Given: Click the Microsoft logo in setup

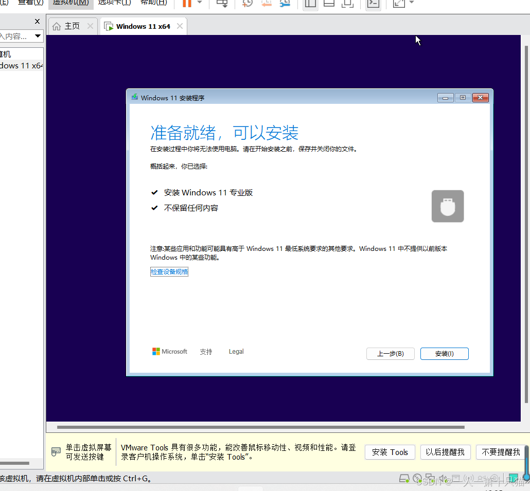Looking at the screenshot, I should pyautogui.click(x=169, y=352).
